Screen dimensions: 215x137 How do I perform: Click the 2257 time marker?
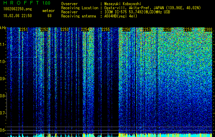(x=147, y=29)
